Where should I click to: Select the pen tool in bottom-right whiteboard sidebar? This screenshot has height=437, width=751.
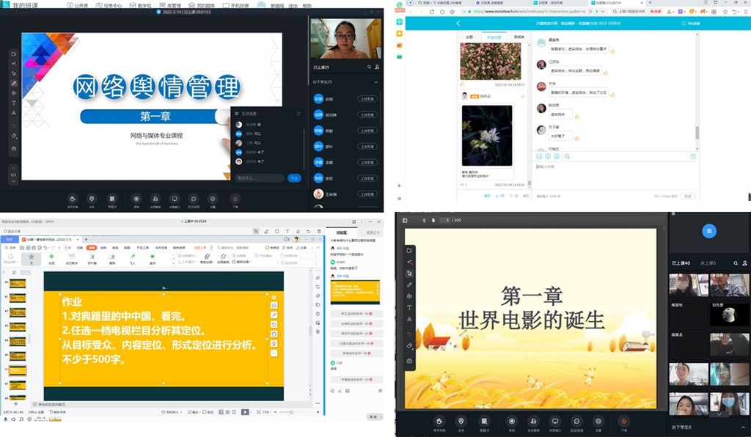409,284
